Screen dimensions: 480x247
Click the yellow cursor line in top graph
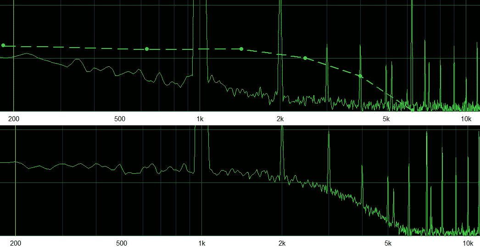click(x=13, y=55)
